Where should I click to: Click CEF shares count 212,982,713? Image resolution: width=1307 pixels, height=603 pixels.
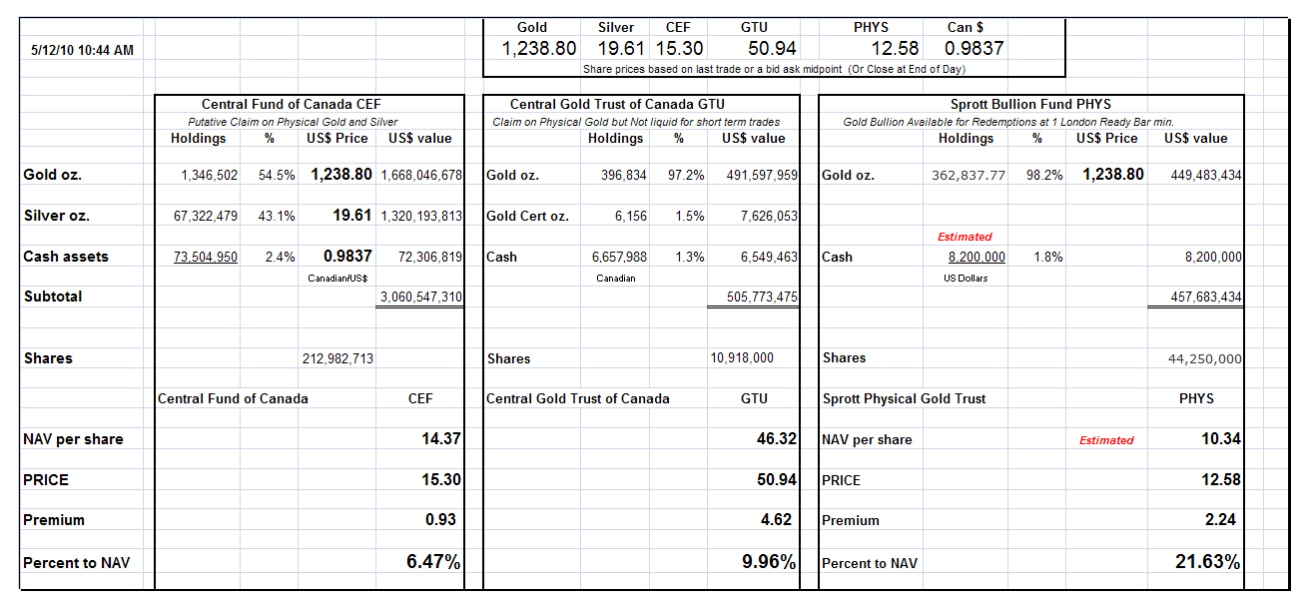[x=337, y=358]
